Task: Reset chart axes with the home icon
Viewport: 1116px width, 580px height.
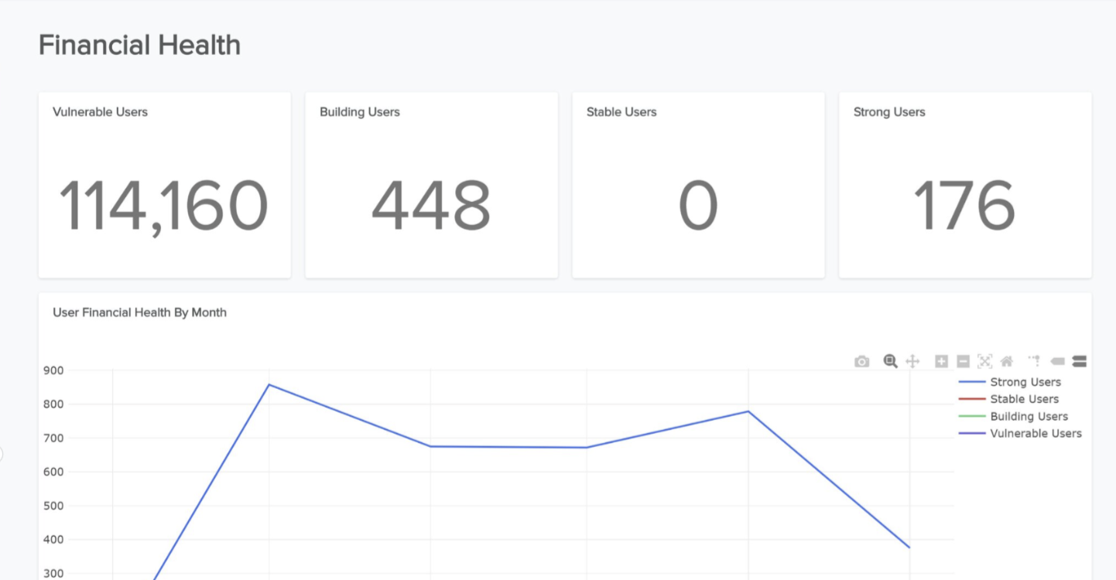Action: 1007,360
